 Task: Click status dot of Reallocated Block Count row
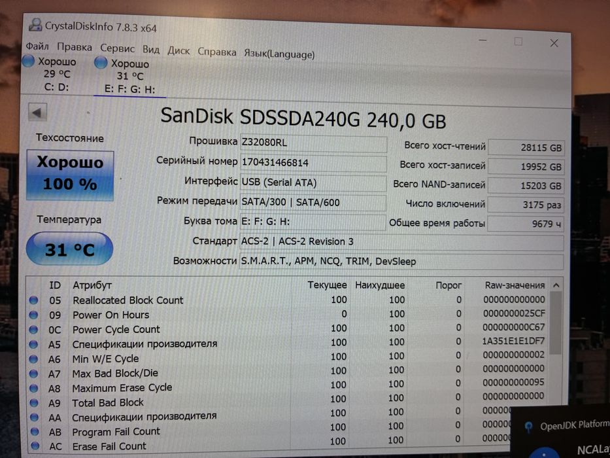[x=33, y=300]
